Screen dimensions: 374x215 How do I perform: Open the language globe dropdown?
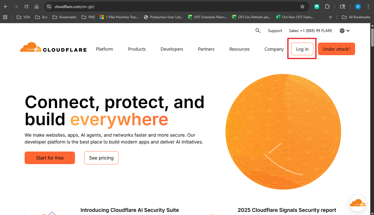(345, 31)
